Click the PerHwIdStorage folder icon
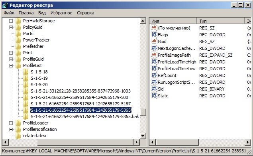 (x=18, y=21)
